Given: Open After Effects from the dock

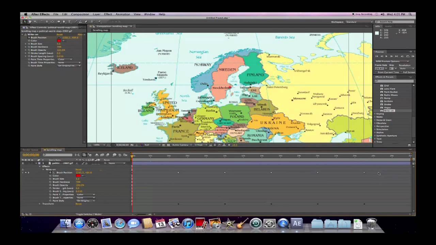Looking at the screenshot, I should point(297,224).
